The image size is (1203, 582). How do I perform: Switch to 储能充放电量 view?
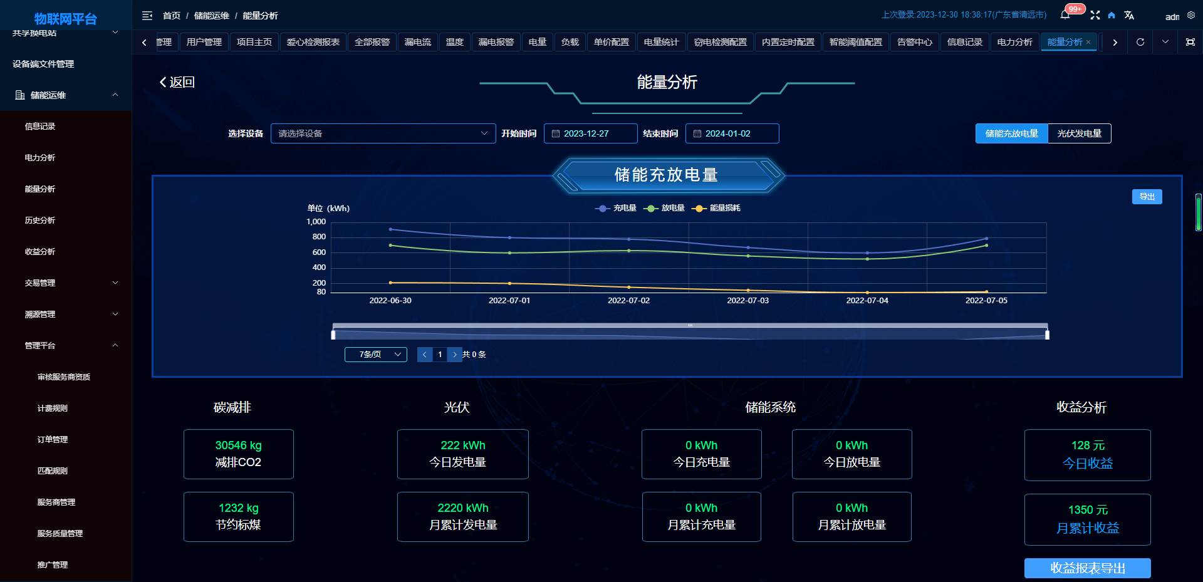1012,133
